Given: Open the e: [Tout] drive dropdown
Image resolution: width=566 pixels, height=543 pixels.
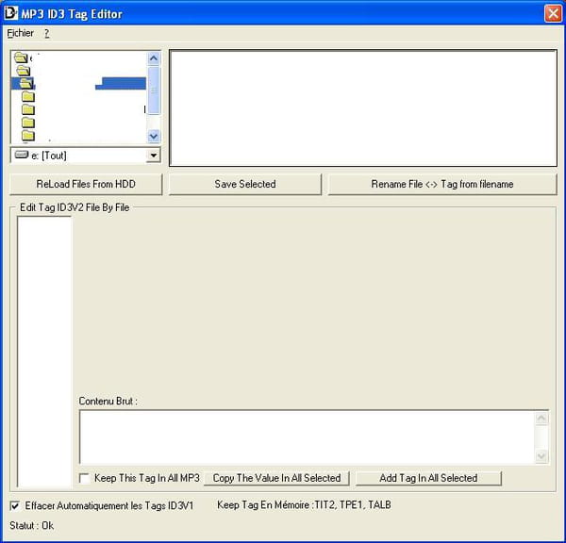Looking at the screenshot, I should tap(154, 156).
